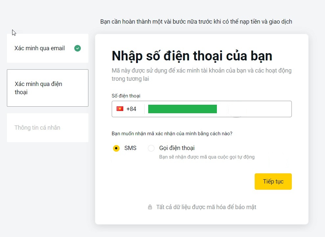Open the Thông tin cá nhân step
325x237 pixels.
click(x=37, y=128)
